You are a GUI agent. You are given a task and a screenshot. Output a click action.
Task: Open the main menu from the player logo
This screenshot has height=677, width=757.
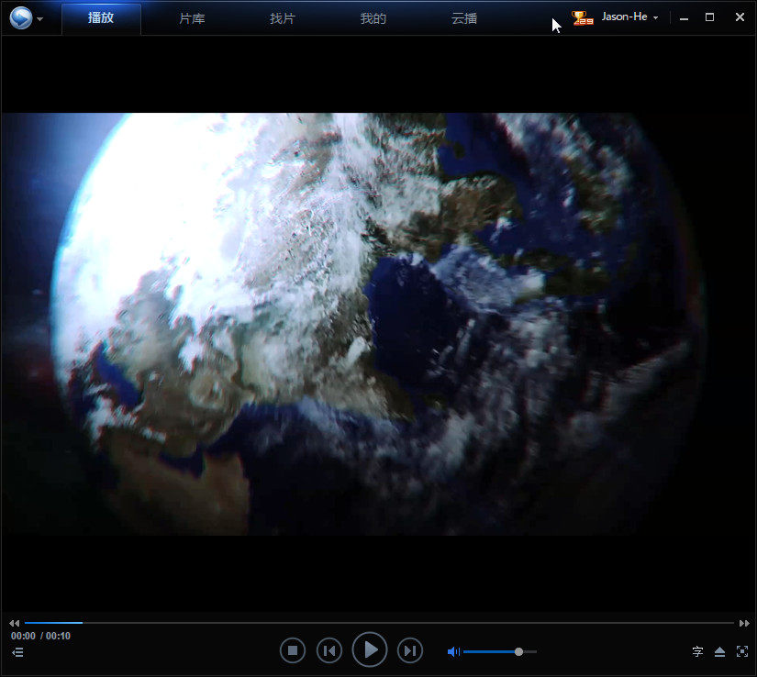pos(21,17)
